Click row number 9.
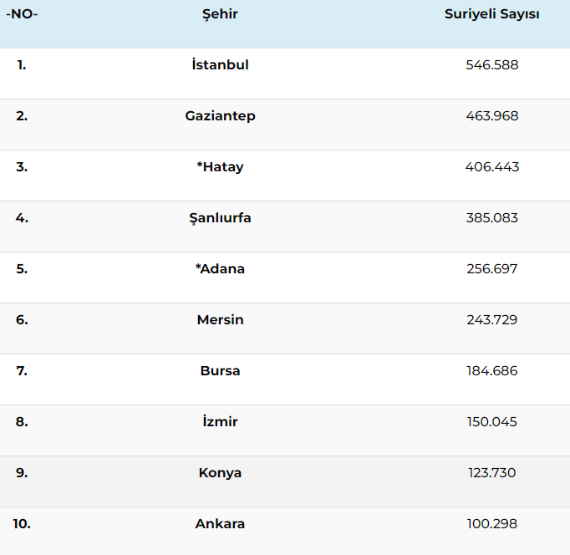 [22, 473]
